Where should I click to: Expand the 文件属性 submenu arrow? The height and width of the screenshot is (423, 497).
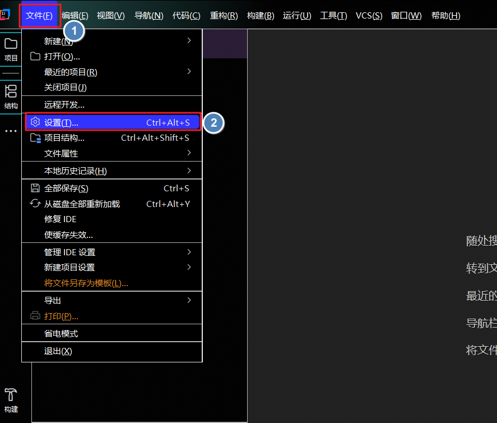point(189,153)
